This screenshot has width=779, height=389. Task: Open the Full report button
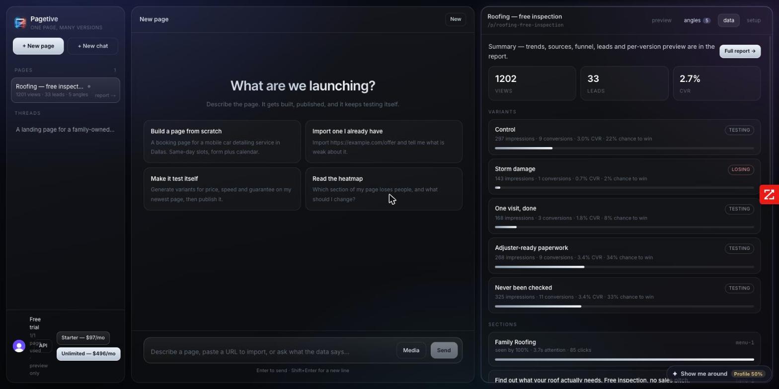[740, 51]
